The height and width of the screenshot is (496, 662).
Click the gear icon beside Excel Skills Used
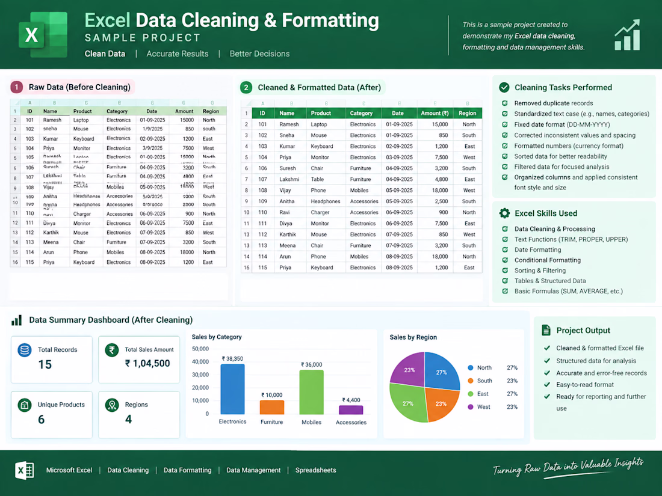click(504, 213)
